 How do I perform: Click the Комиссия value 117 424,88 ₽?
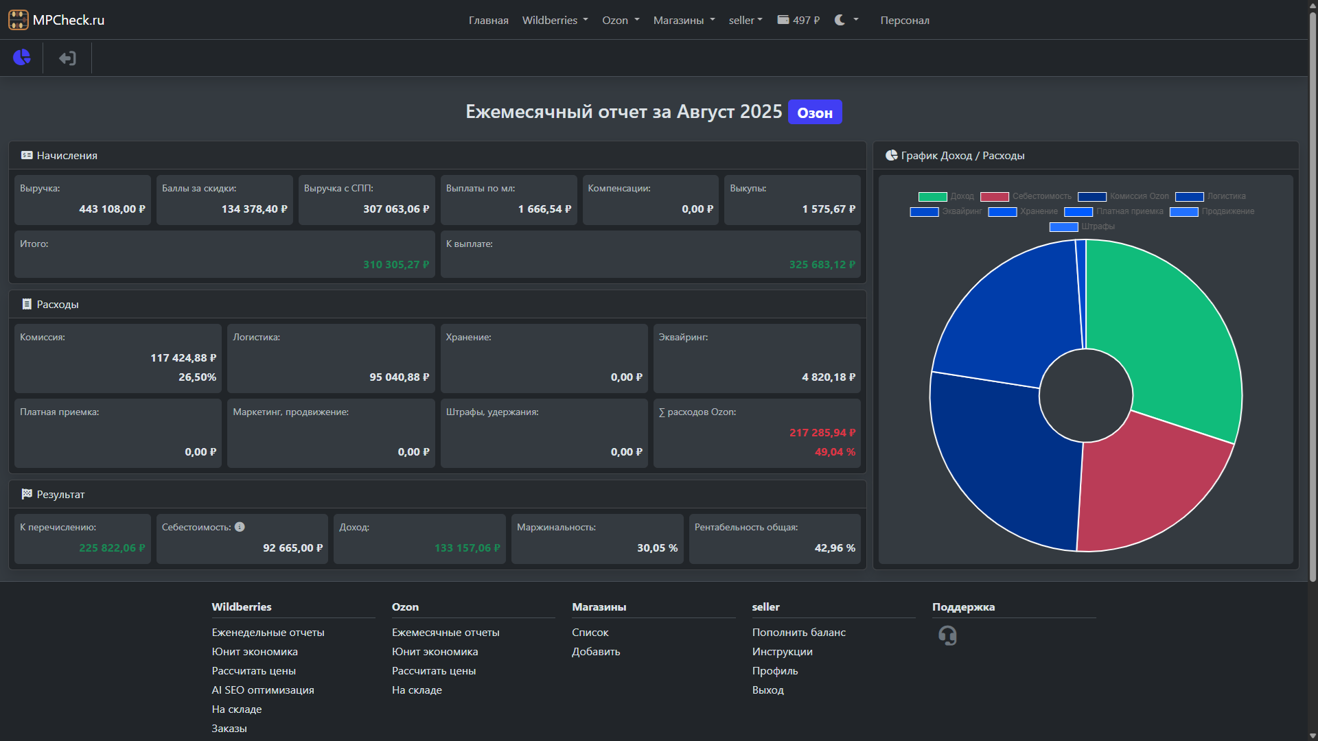point(183,357)
